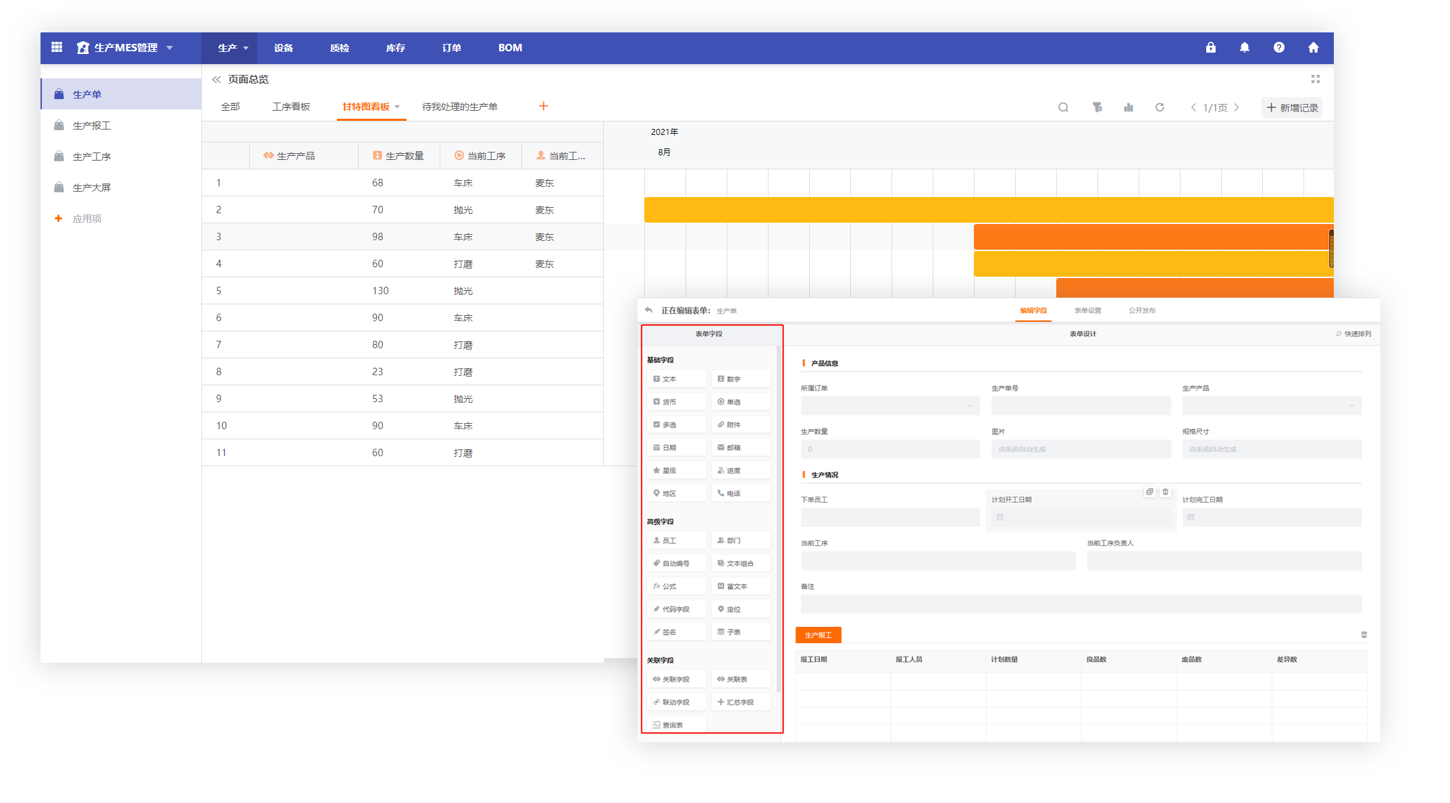Open the 表单设置 tab

pyautogui.click(x=1087, y=310)
